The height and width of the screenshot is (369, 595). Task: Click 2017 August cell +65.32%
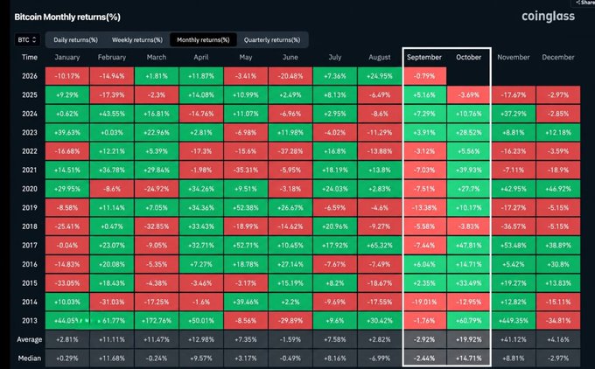pos(380,245)
